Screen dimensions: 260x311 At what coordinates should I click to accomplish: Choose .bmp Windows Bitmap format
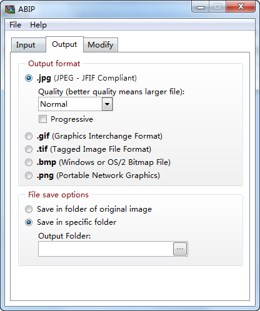(29, 162)
